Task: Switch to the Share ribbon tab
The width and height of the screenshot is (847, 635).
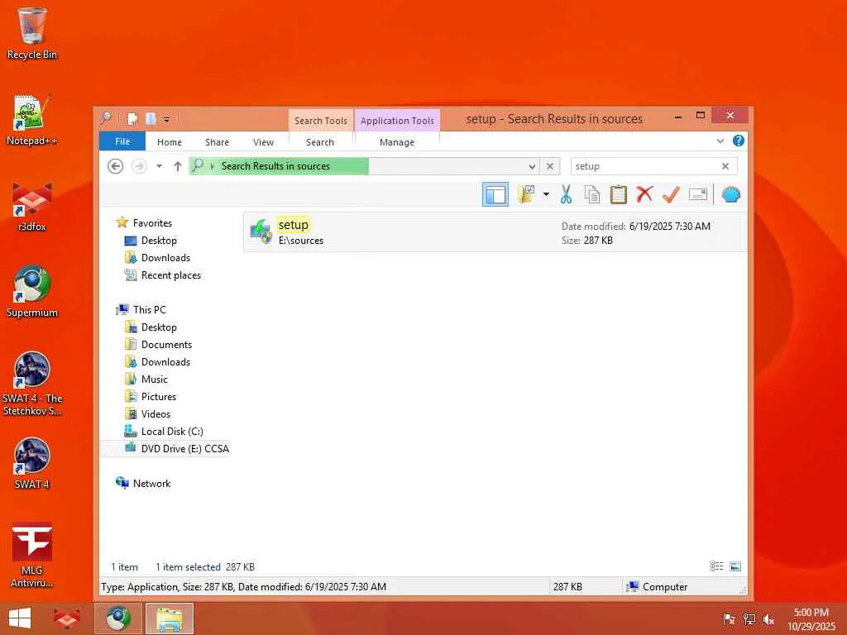Action: pyautogui.click(x=217, y=142)
